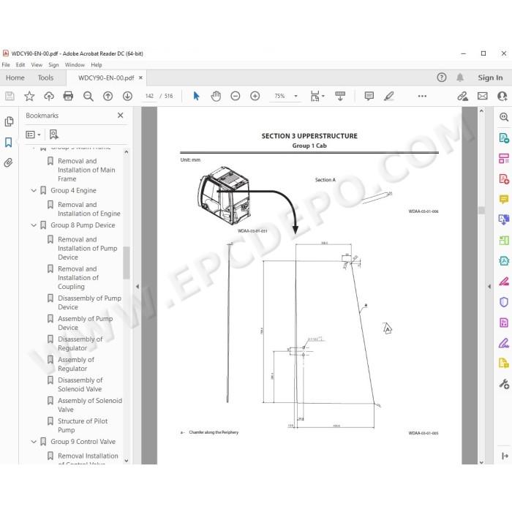
Task: Click the Print file icon
Action: pos(68,96)
